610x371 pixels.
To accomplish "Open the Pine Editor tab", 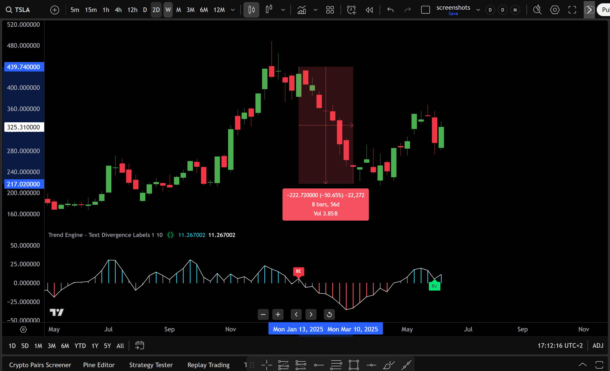I will (99, 365).
